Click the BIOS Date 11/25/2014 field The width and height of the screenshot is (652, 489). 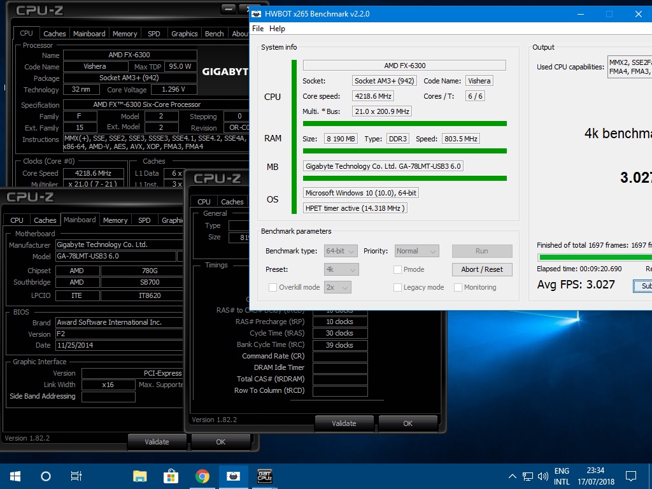point(119,345)
